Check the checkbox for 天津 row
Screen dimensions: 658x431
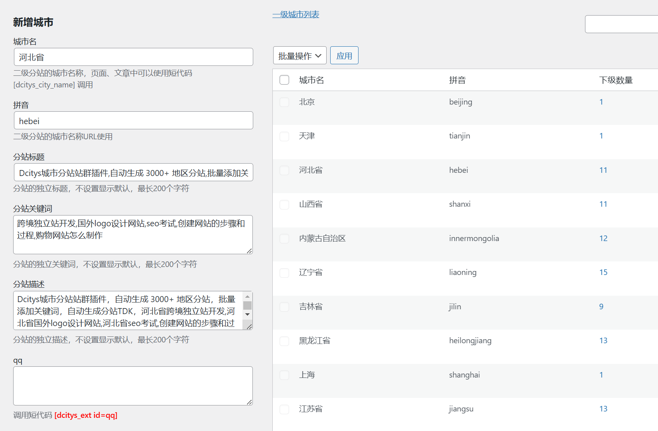click(x=284, y=136)
